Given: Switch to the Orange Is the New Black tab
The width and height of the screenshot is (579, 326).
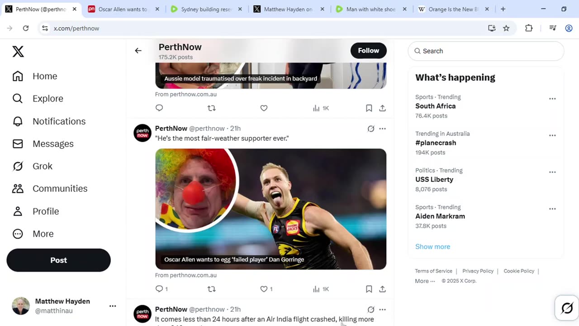Looking at the screenshot, I should coord(453,9).
